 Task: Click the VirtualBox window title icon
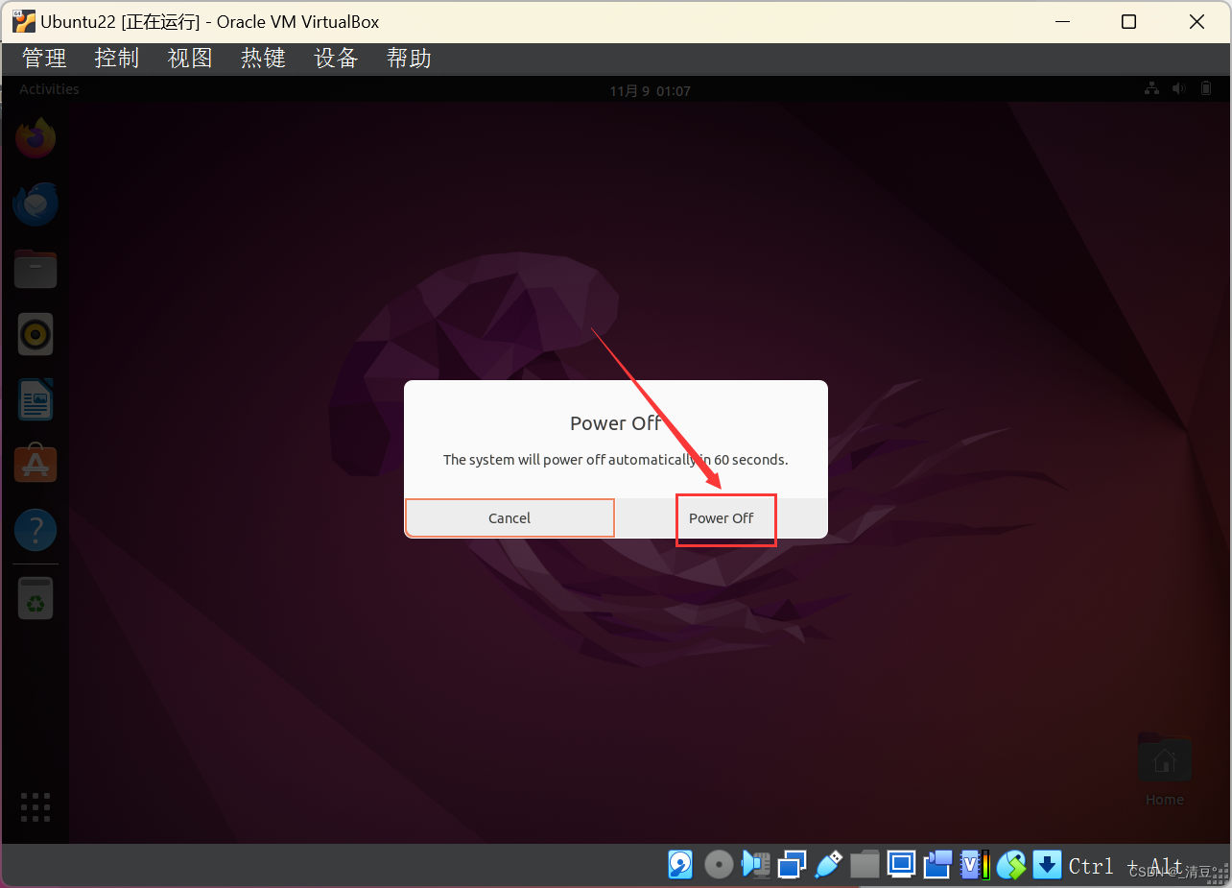[24, 21]
